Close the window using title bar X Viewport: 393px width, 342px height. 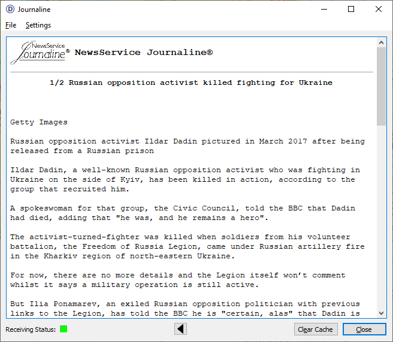pos(379,9)
